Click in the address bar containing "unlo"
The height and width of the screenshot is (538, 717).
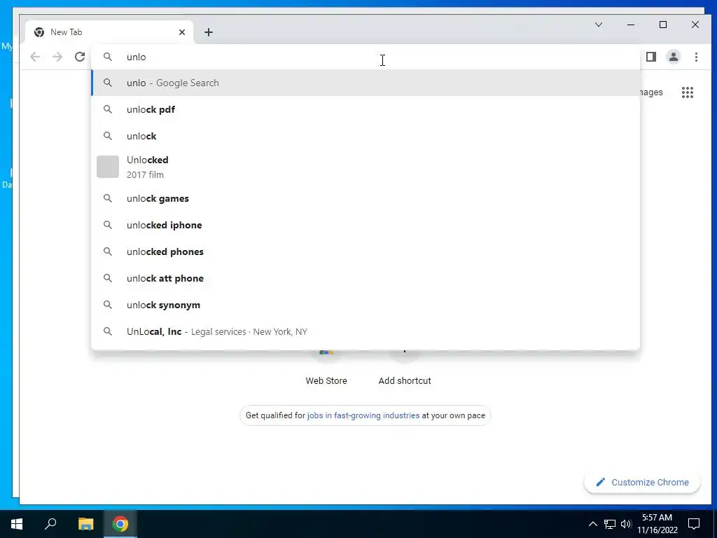366,57
